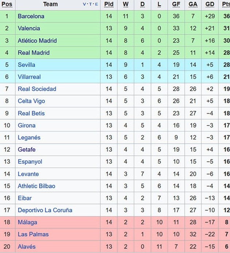Viewport: 230px width, 253px height.
Task: Open the Barcelona team link
Action: [x=31, y=16]
